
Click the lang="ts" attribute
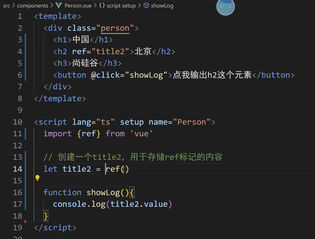93,122
